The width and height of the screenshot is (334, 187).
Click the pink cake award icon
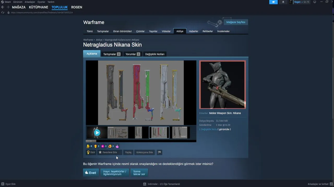[117, 146]
